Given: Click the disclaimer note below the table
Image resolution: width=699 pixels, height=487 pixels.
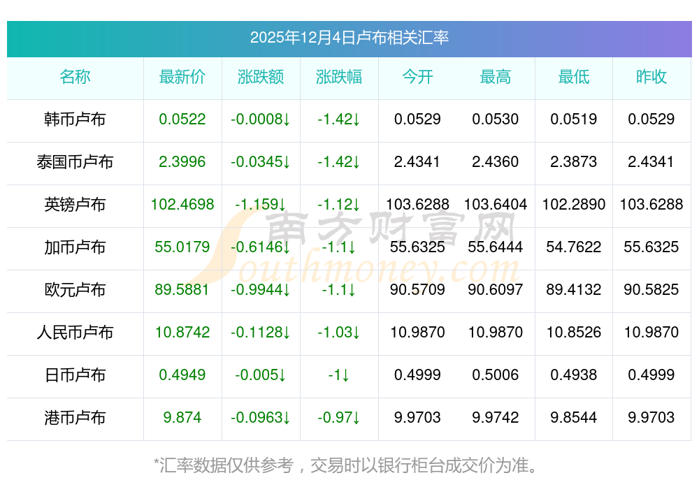Looking at the screenshot, I should pyautogui.click(x=347, y=465).
